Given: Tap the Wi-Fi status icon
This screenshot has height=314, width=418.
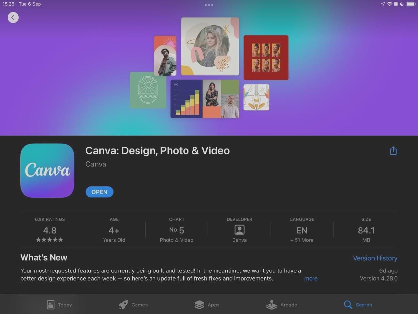Looking at the screenshot, I should [x=390, y=4].
